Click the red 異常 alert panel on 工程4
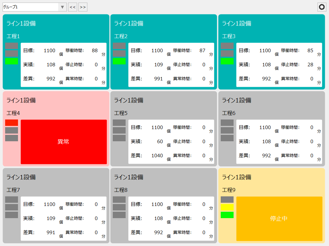The image size is (329, 246). pos(63,142)
